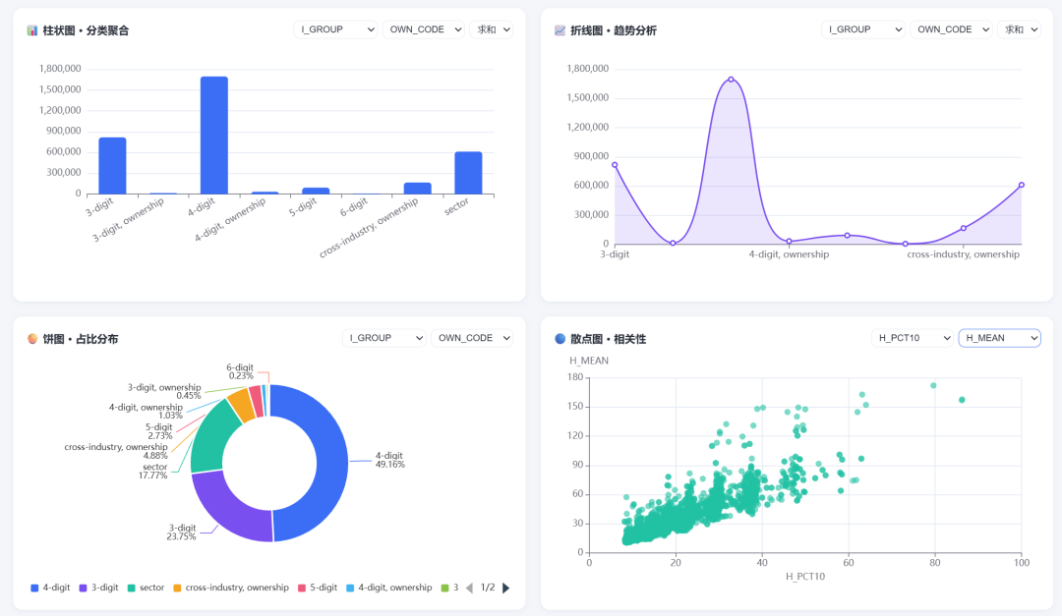Click the pie chart icon beside 饼图
This screenshot has width=1062, height=616.
coord(31,339)
